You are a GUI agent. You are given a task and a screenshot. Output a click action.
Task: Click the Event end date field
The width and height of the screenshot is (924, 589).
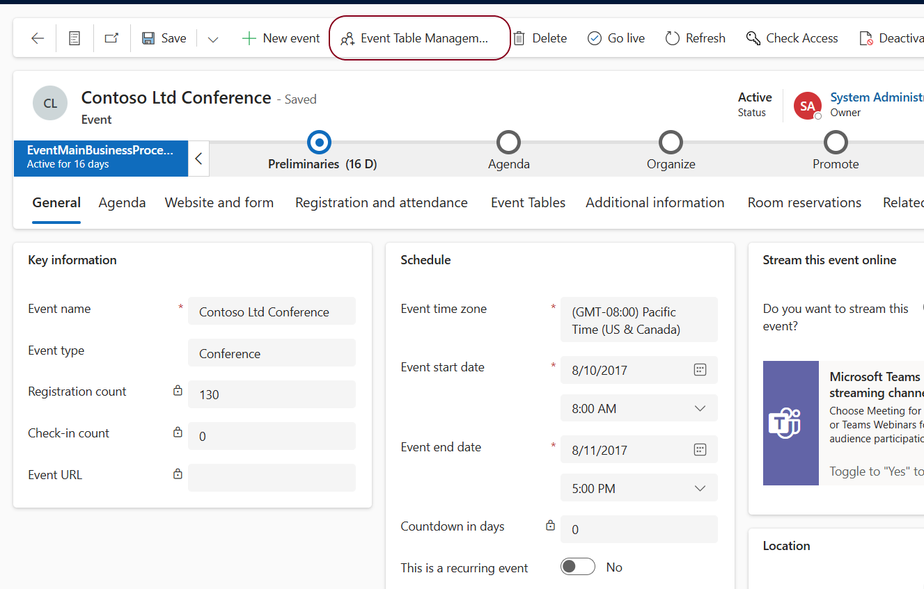tap(639, 450)
